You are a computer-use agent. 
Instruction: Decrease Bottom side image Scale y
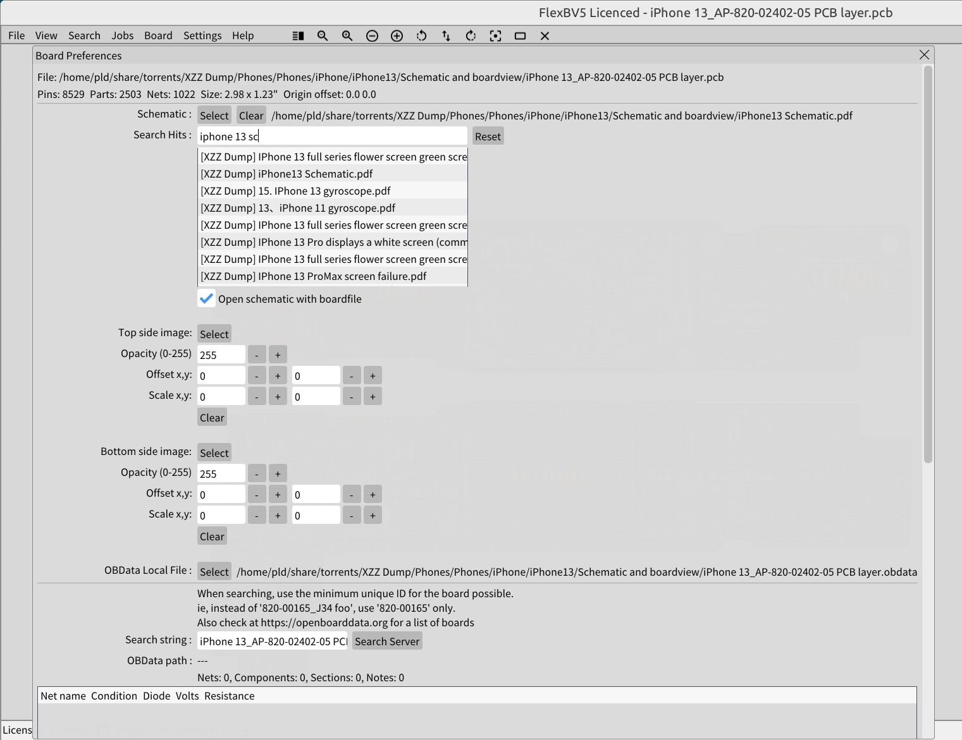pyautogui.click(x=352, y=515)
